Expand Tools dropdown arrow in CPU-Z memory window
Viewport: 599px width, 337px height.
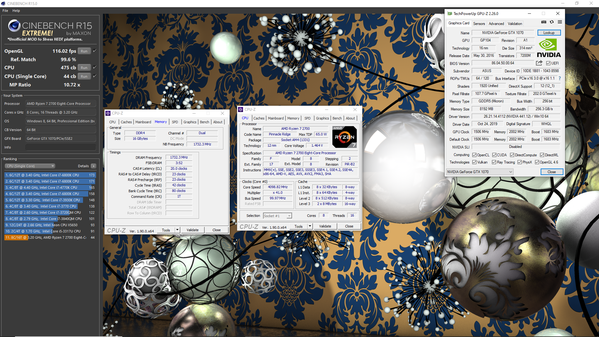pyautogui.click(x=177, y=230)
